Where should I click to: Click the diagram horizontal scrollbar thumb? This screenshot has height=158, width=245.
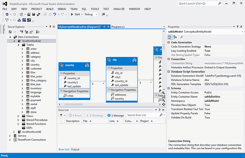[x=73, y=104]
